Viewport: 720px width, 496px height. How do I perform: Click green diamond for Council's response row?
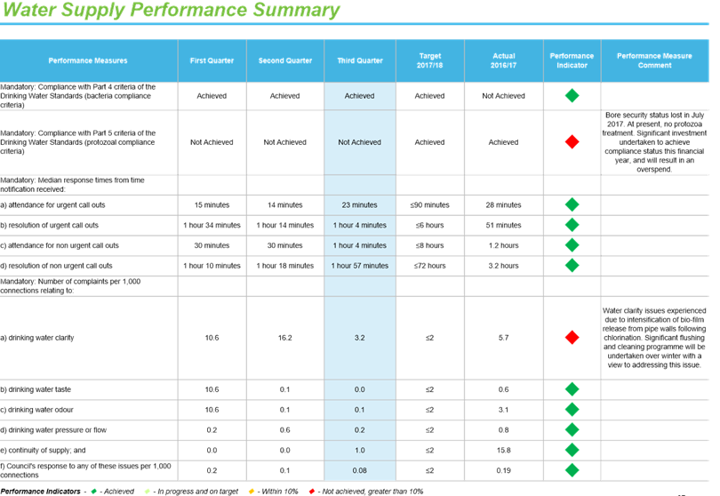coord(572,470)
